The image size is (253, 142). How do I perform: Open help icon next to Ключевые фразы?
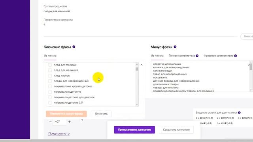point(74,47)
